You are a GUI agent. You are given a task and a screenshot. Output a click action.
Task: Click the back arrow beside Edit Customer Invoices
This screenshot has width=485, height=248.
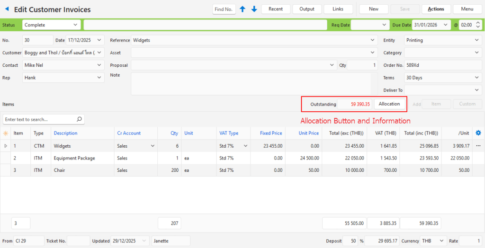coord(7,9)
